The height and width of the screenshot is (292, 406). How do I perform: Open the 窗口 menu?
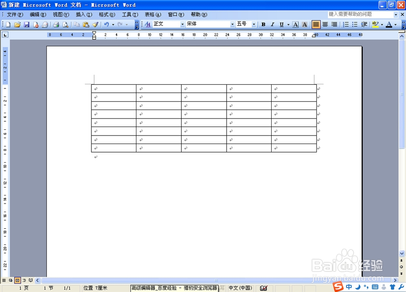(176, 15)
